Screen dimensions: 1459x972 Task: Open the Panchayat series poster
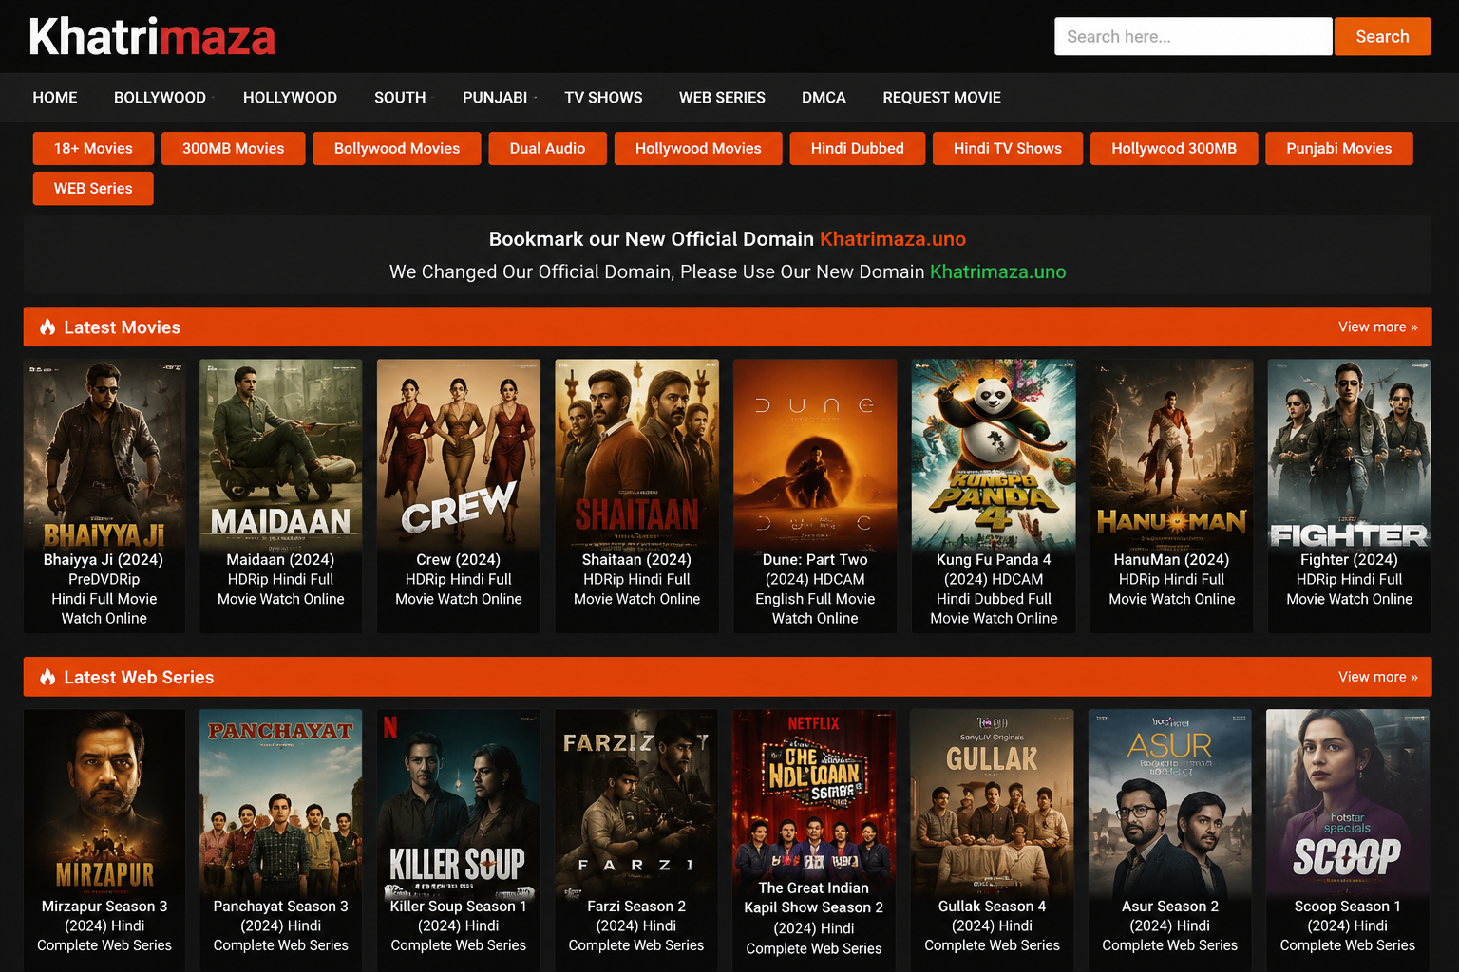pos(281,802)
